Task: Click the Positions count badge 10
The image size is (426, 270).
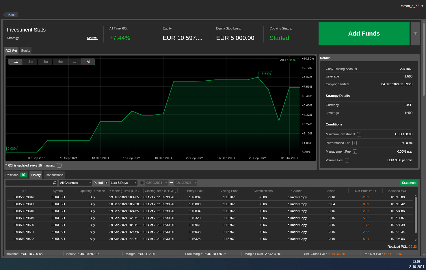Action: [23, 175]
